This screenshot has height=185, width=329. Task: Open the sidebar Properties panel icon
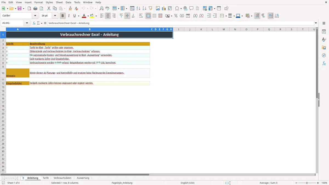324,32
